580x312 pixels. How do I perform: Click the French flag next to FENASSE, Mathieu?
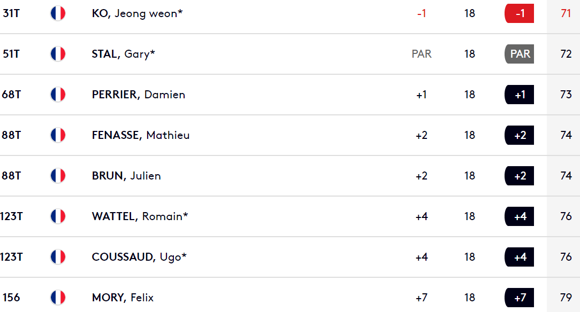click(58, 135)
